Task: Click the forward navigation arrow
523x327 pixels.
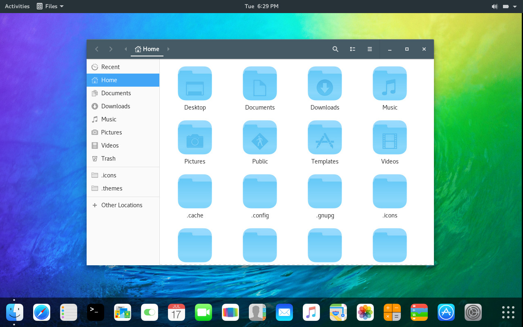Action: (110, 49)
